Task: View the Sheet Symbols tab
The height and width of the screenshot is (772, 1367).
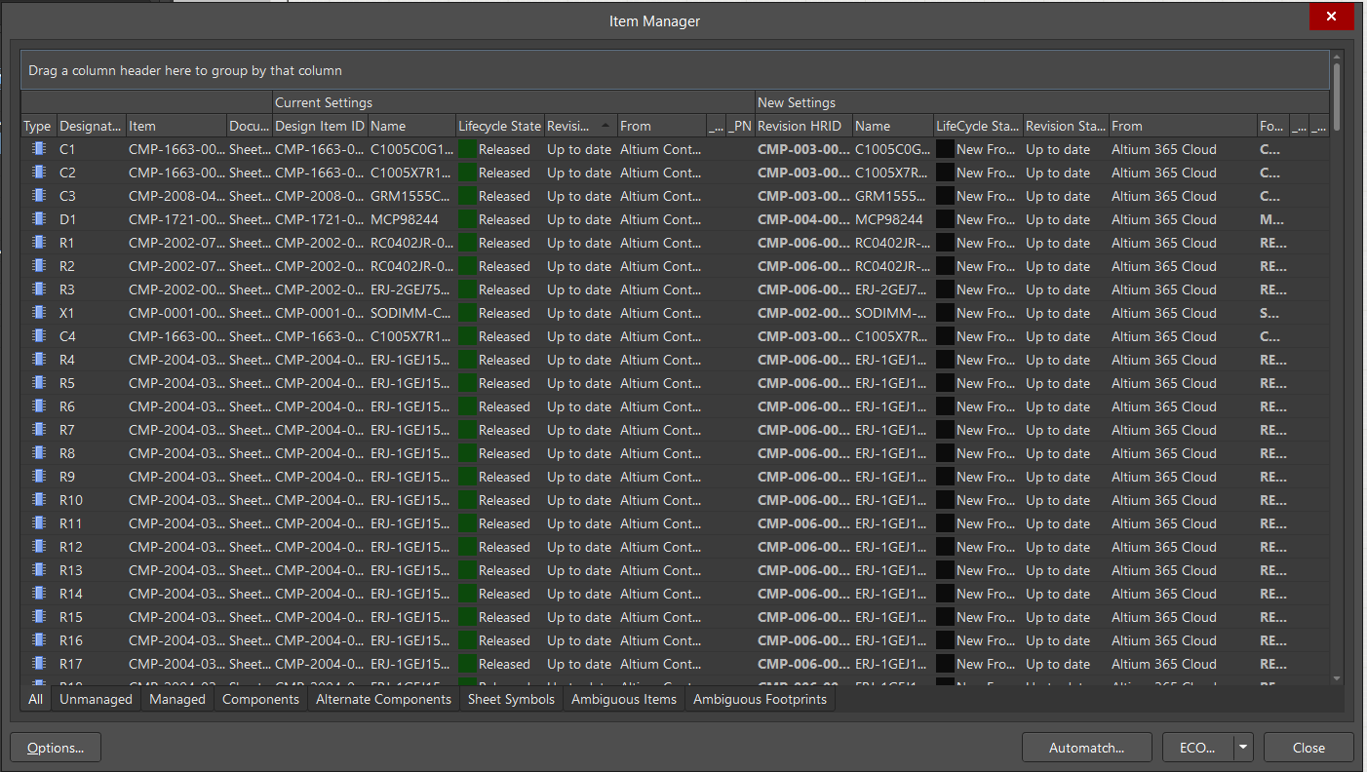Action: [511, 699]
